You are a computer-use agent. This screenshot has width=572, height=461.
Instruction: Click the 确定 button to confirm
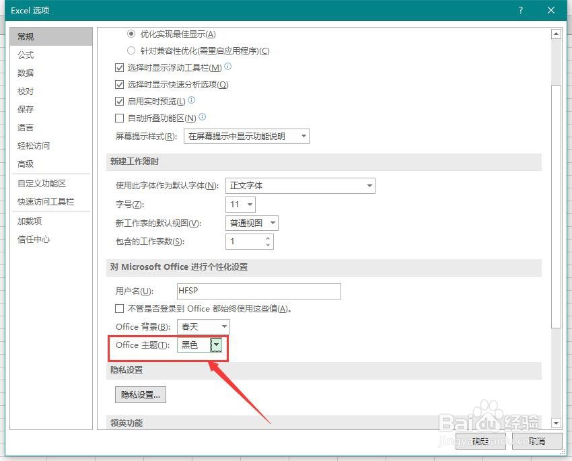coord(482,441)
